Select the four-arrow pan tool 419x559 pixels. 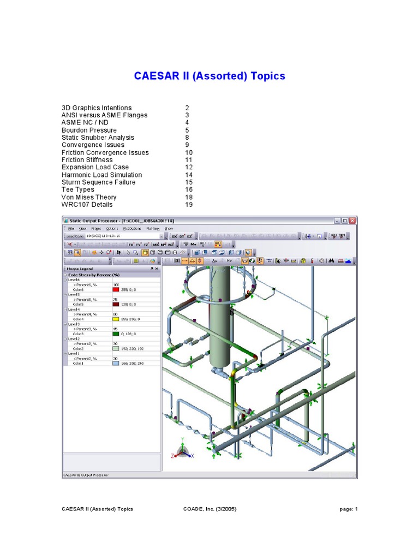coord(101,252)
